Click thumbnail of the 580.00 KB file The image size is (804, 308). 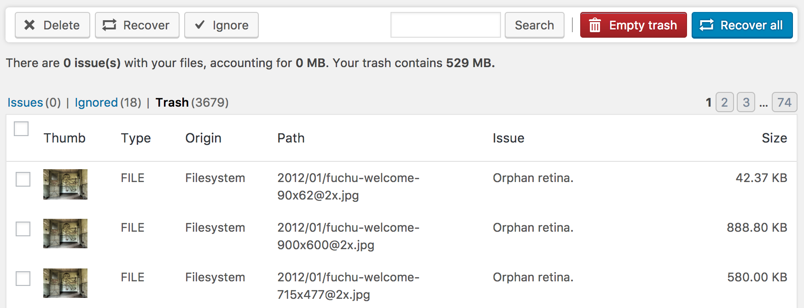tap(65, 283)
